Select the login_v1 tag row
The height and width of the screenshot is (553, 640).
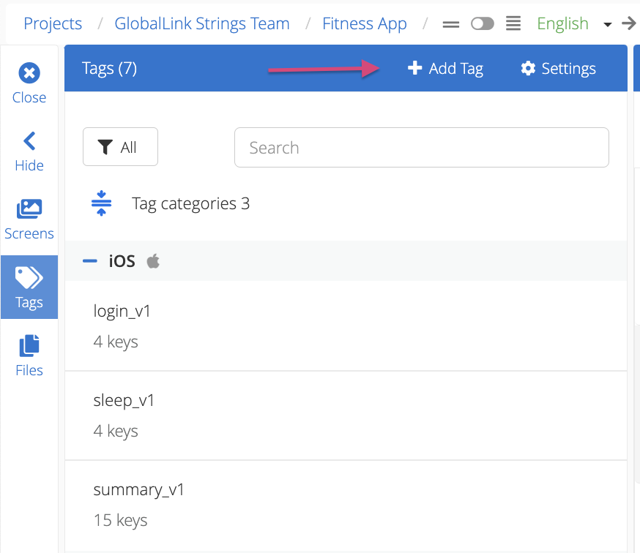pyautogui.click(x=346, y=326)
